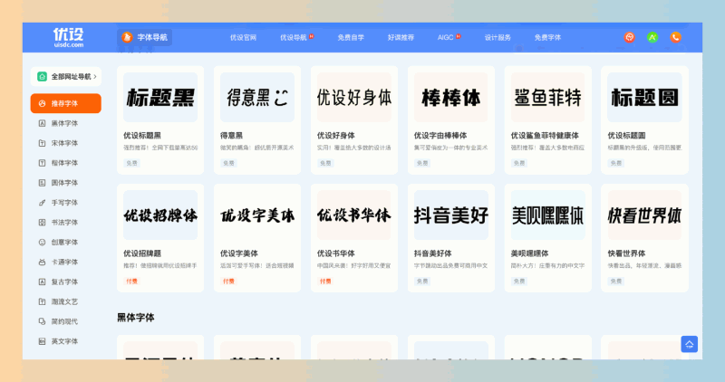The width and height of the screenshot is (725, 382).
Task: Click the 免费 tag on 优设好身体 card
Action: pyautogui.click(x=325, y=163)
